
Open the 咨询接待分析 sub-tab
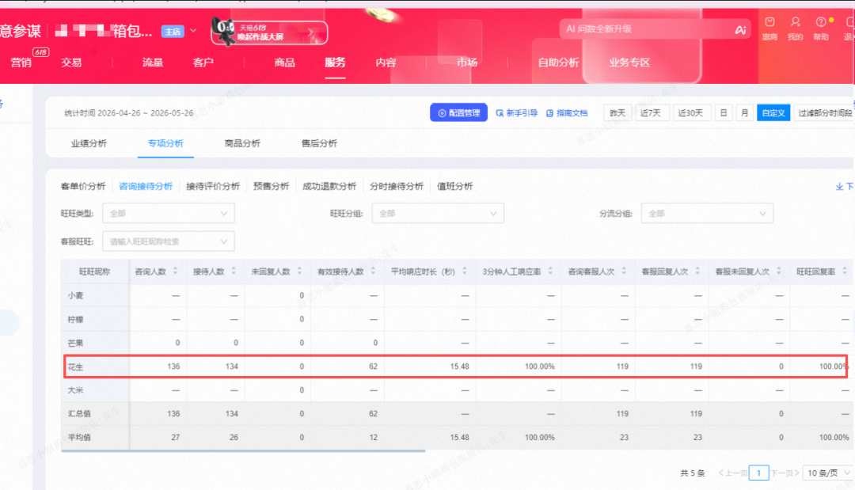[x=146, y=186]
